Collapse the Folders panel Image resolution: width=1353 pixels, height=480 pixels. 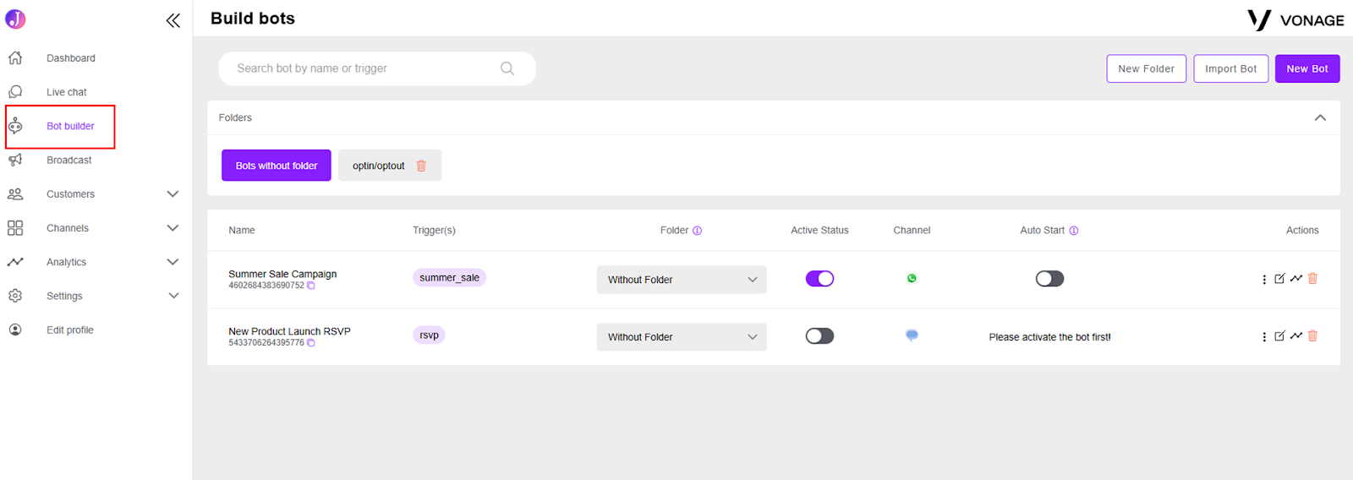(1320, 117)
